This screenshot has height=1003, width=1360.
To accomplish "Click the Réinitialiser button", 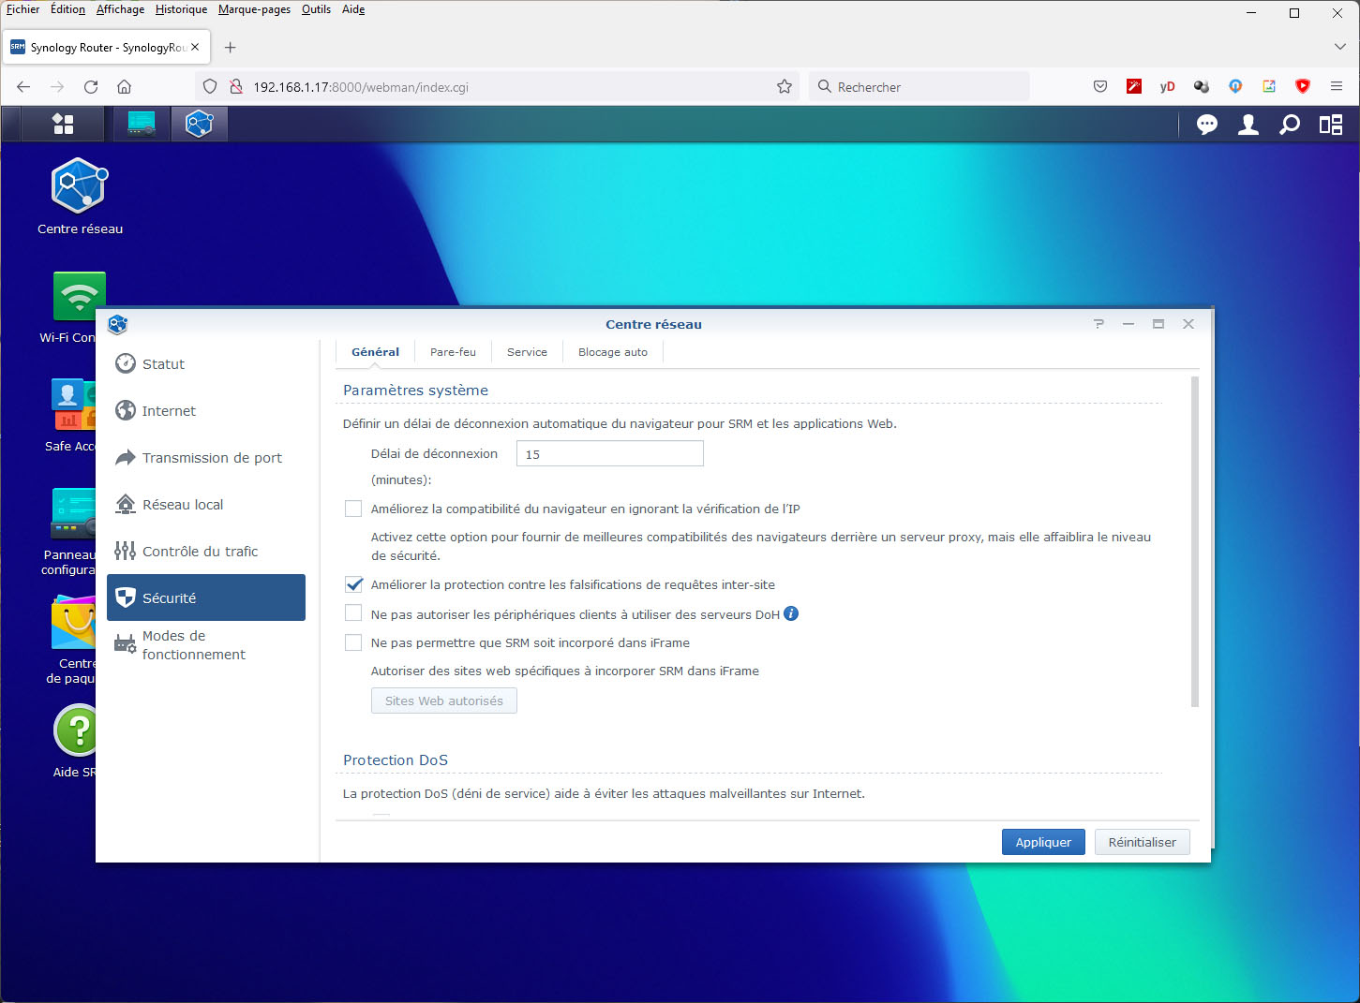I will 1142,842.
